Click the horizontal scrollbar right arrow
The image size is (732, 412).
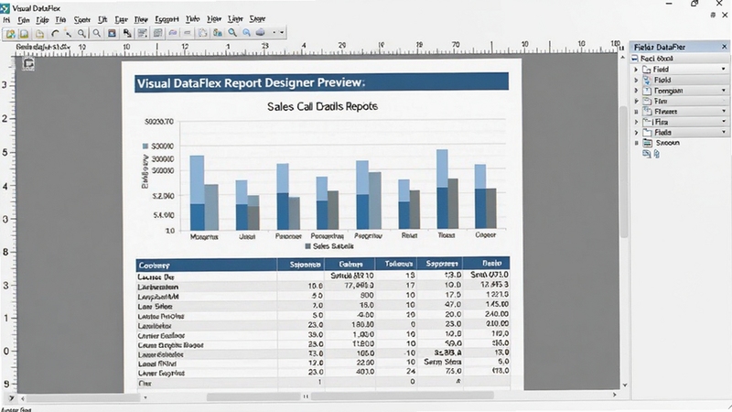pos(614,396)
